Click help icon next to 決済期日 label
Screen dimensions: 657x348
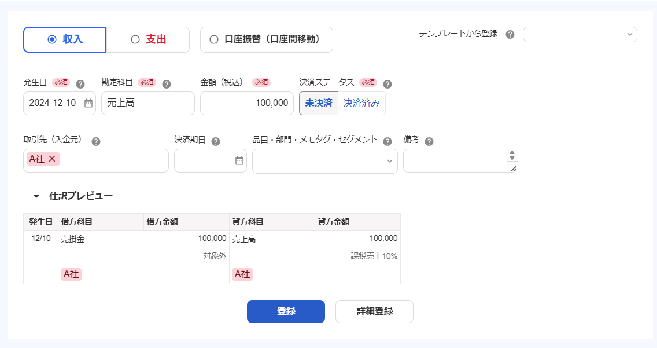point(216,141)
